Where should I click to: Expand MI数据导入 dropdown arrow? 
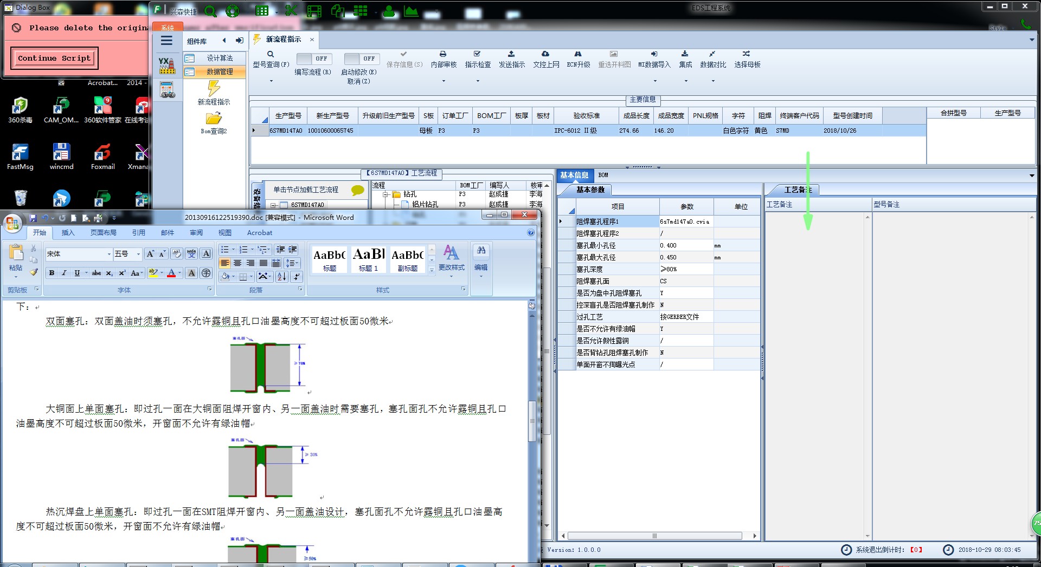click(x=655, y=81)
